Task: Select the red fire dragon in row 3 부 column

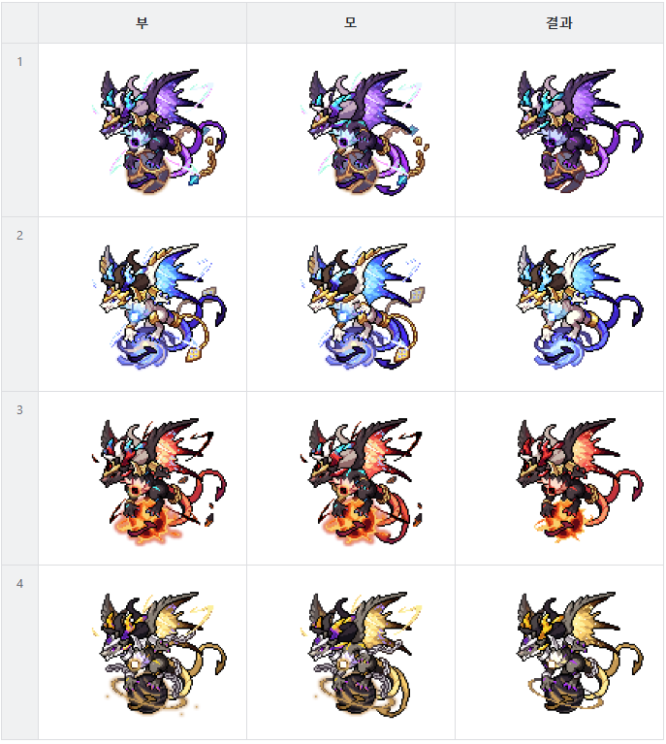Action: (159, 481)
